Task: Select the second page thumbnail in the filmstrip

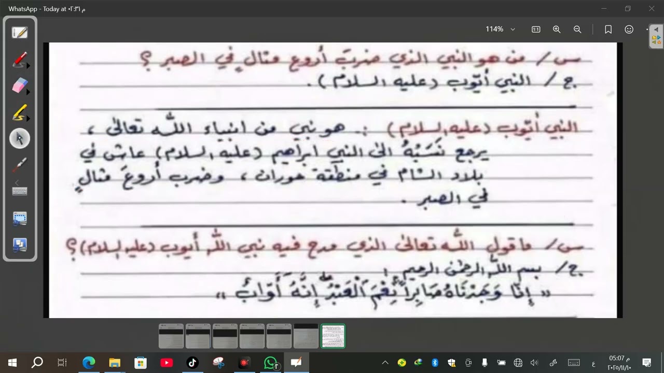Action: [x=198, y=336]
